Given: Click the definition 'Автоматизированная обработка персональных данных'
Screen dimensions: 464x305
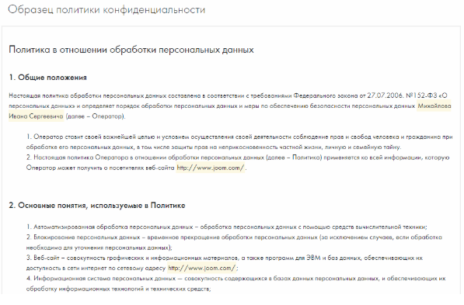Looking at the screenshot, I should [x=227, y=227].
